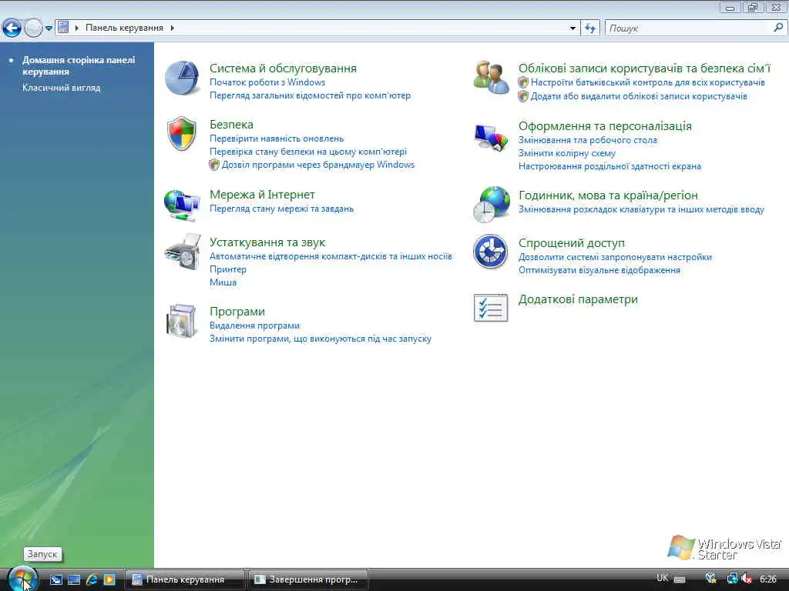This screenshot has width=789, height=591.
Task: Expand the arrow after Панель керування breadcrumb
Action: click(x=172, y=28)
